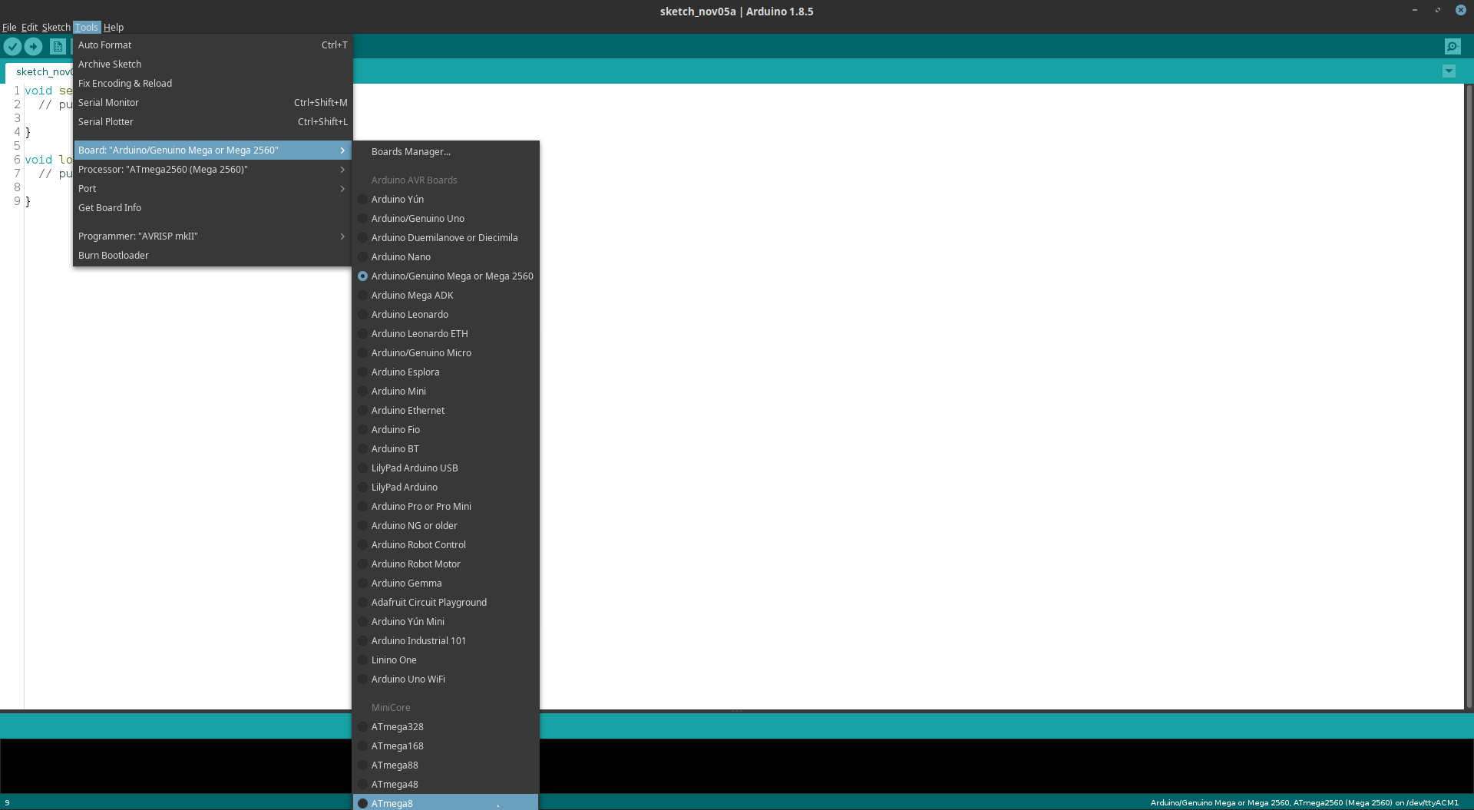Select MiniCore ATmega328 board
Screen dimensions: 1474x810
[446, 727]
